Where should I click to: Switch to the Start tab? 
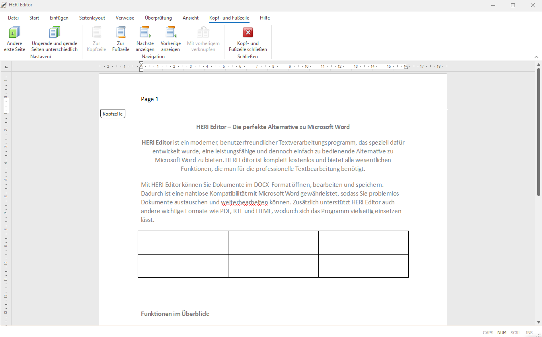coord(34,18)
